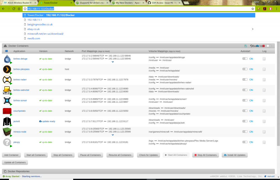Click the binhex-radarr container icon
Viewport: 280px width, 180px height.
(x=7, y=80)
